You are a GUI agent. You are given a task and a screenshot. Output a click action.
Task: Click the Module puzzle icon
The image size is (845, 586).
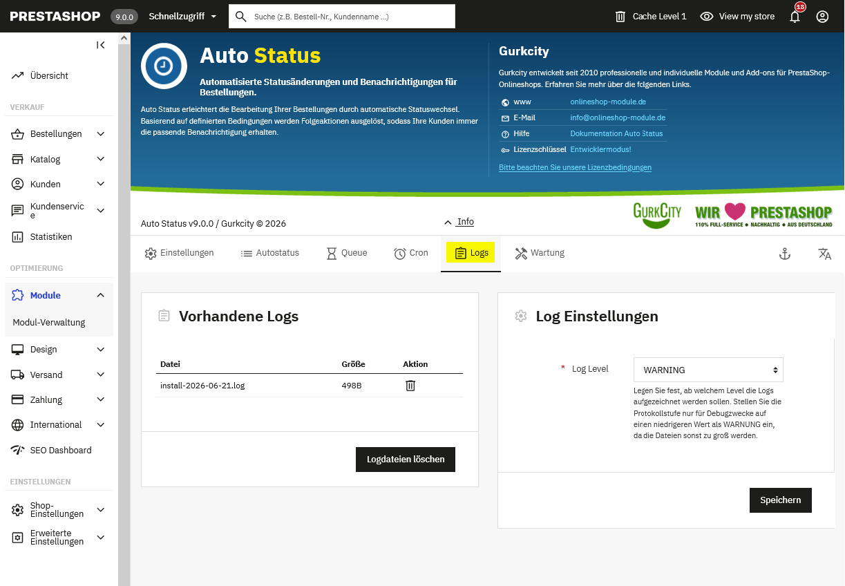(x=18, y=295)
